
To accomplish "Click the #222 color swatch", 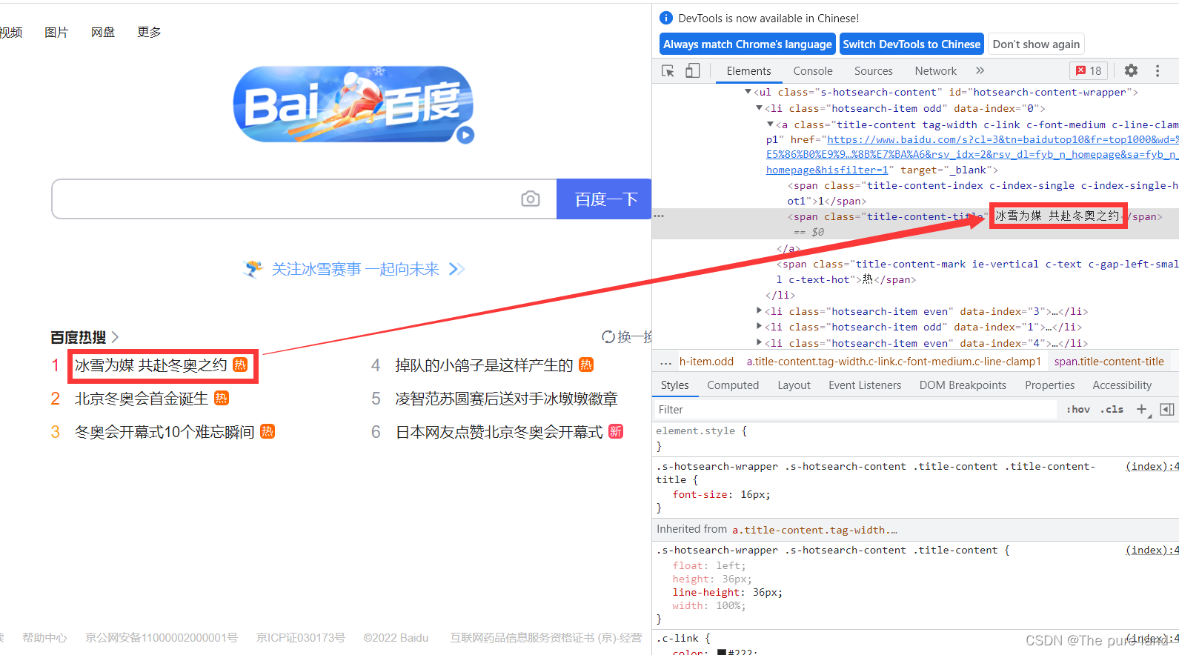I will [x=722, y=652].
